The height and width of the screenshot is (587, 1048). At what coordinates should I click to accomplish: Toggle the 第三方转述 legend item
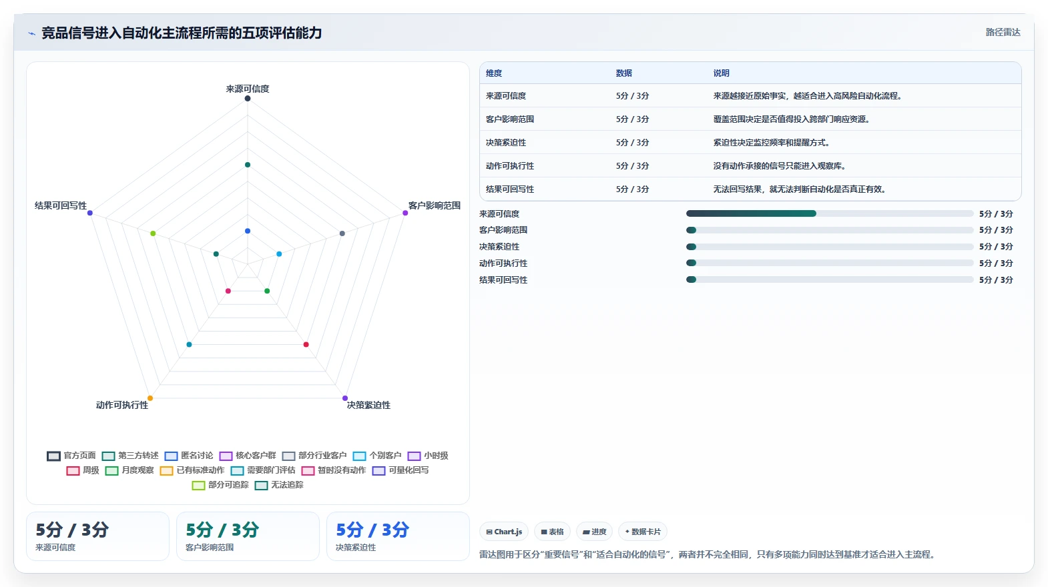pyautogui.click(x=130, y=456)
